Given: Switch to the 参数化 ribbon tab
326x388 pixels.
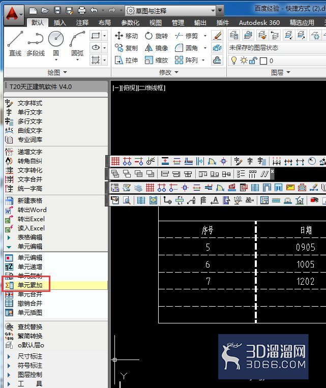Looking at the screenshot, I should (x=130, y=23).
